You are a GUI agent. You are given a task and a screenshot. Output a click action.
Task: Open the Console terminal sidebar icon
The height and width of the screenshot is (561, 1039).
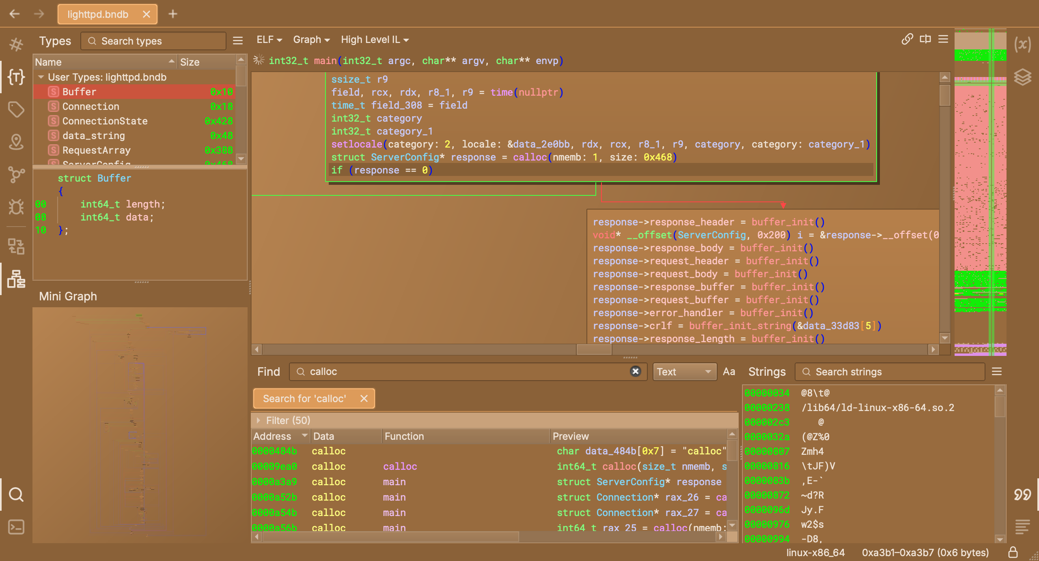point(16,527)
